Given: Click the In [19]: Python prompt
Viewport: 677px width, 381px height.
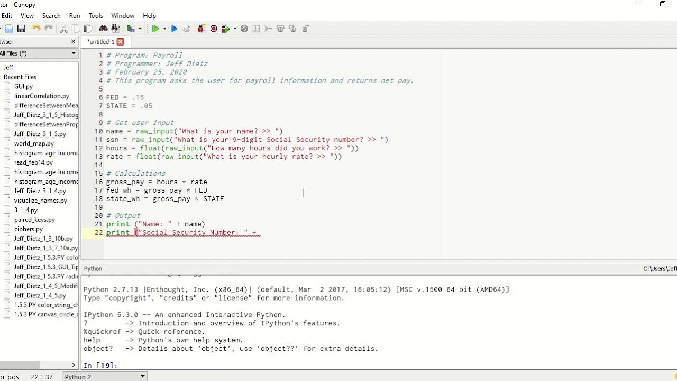Looking at the screenshot, I should click(100, 365).
